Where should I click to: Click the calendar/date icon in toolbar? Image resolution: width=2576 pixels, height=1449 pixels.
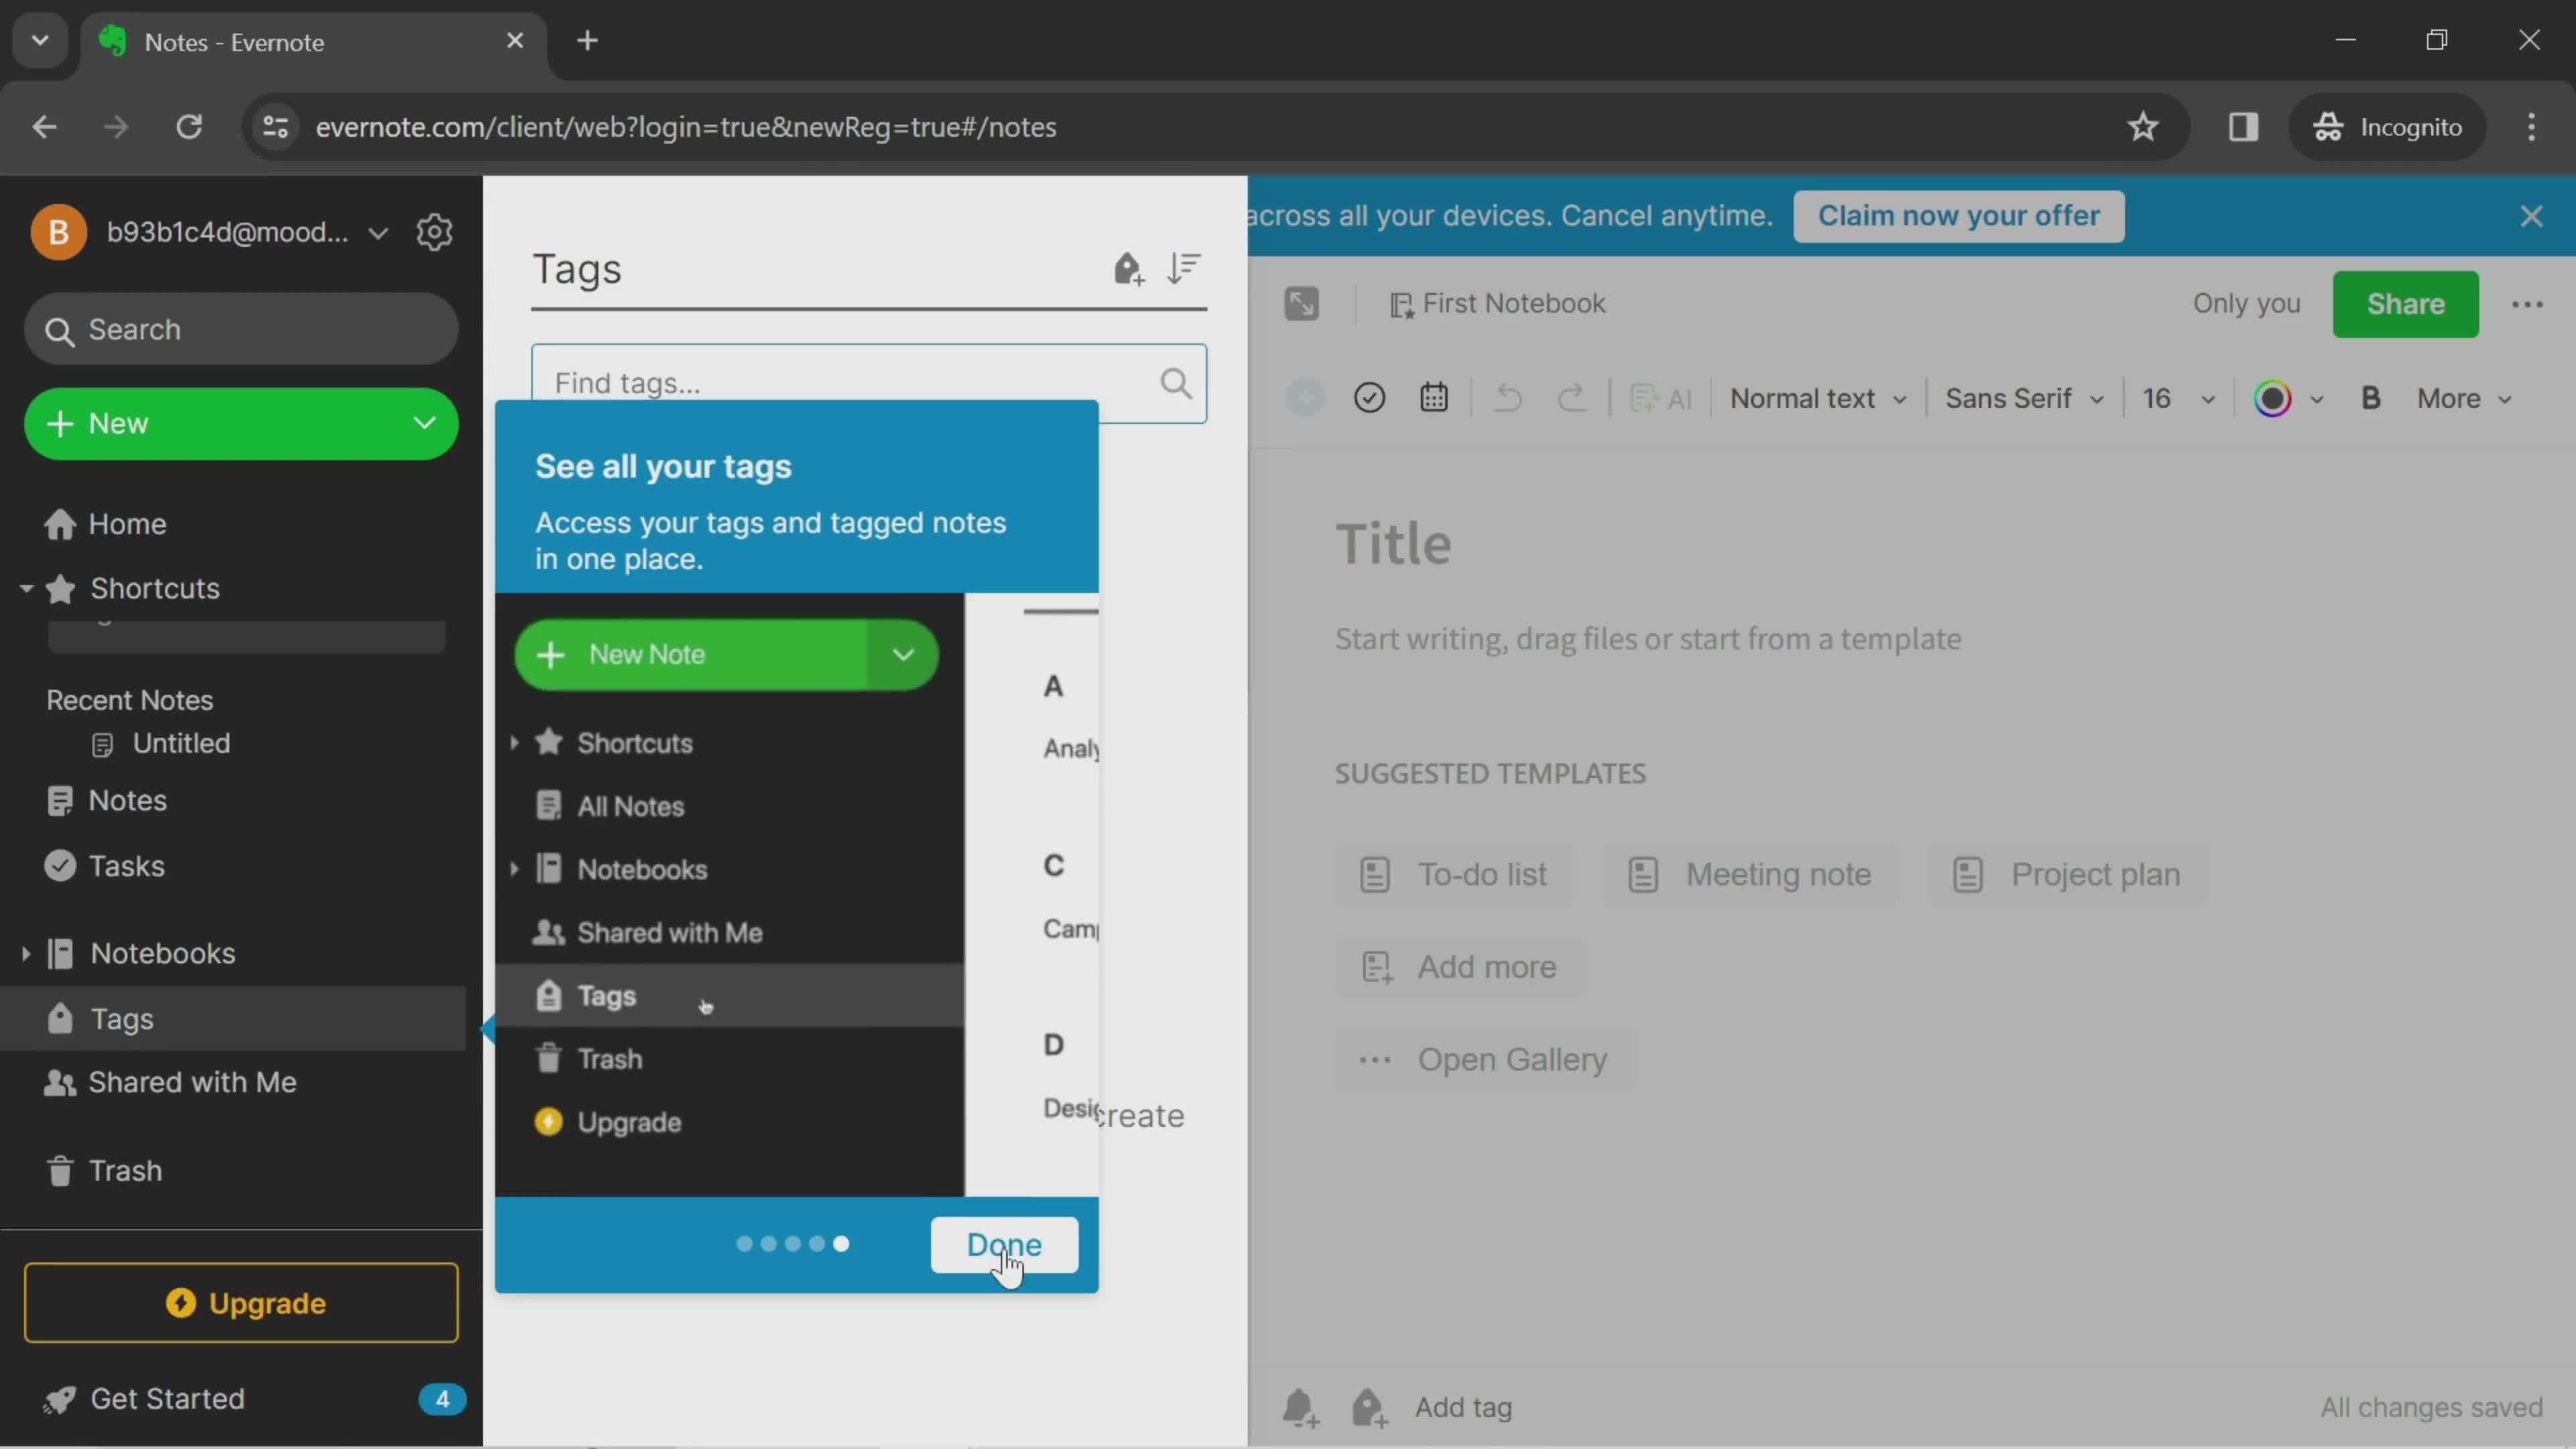pos(1435,396)
